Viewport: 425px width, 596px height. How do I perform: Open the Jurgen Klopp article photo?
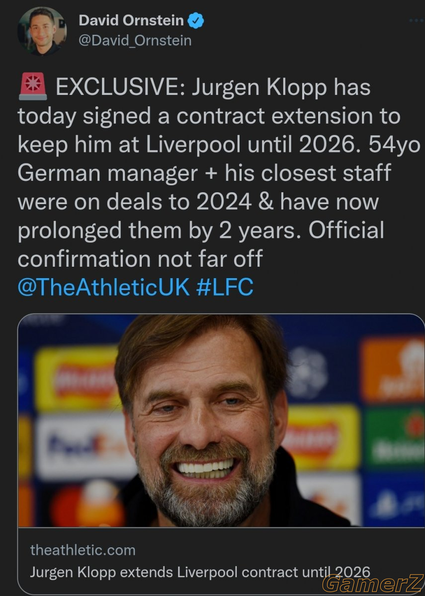click(x=221, y=421)
